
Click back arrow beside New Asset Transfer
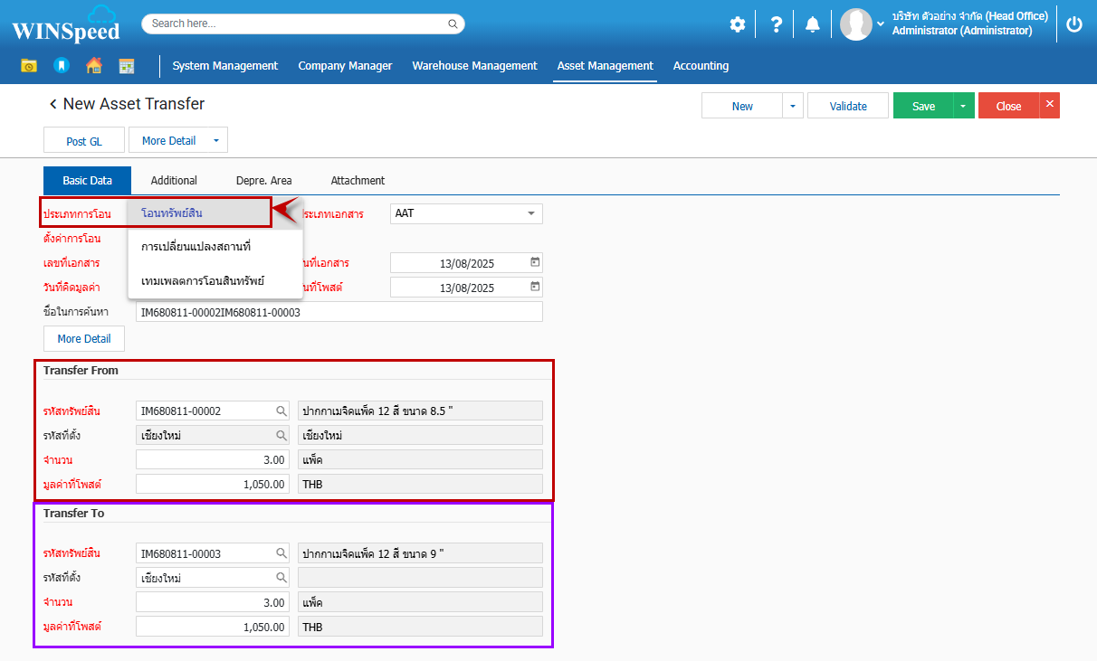tap(52, 105)
